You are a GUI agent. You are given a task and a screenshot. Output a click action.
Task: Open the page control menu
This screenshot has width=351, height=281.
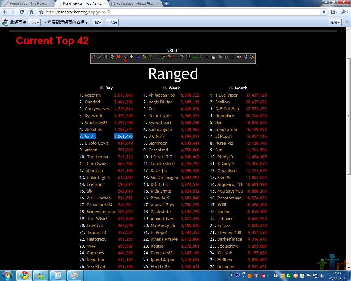point(334,12)
